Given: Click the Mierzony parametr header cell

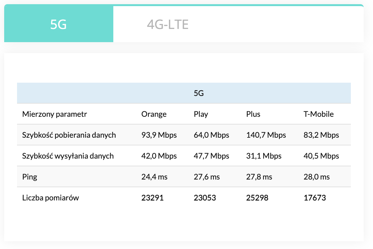Looking at the screenshot, I should (x=55, y=114).
